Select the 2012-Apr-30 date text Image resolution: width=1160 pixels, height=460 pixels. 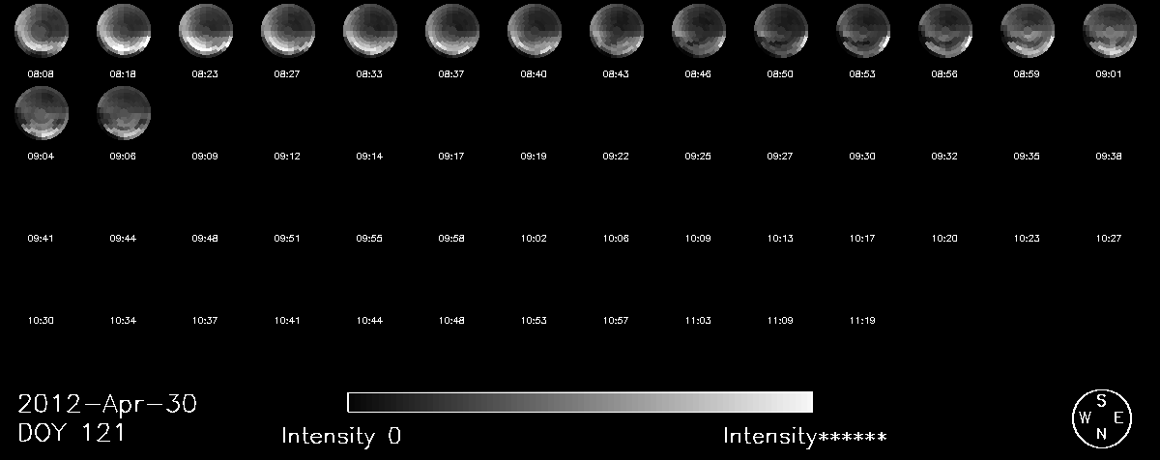pos(108,403)
